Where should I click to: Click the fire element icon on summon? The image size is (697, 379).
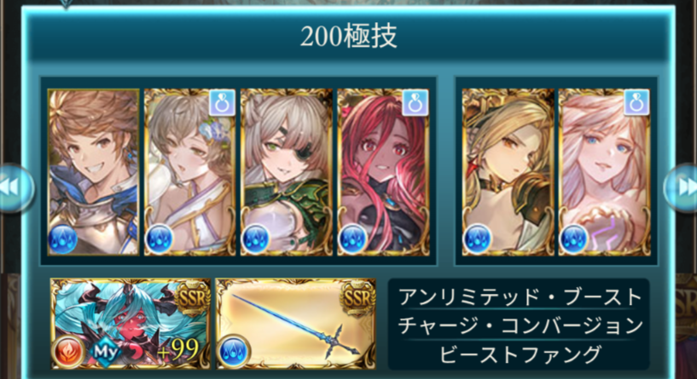(x=68, y=352)
